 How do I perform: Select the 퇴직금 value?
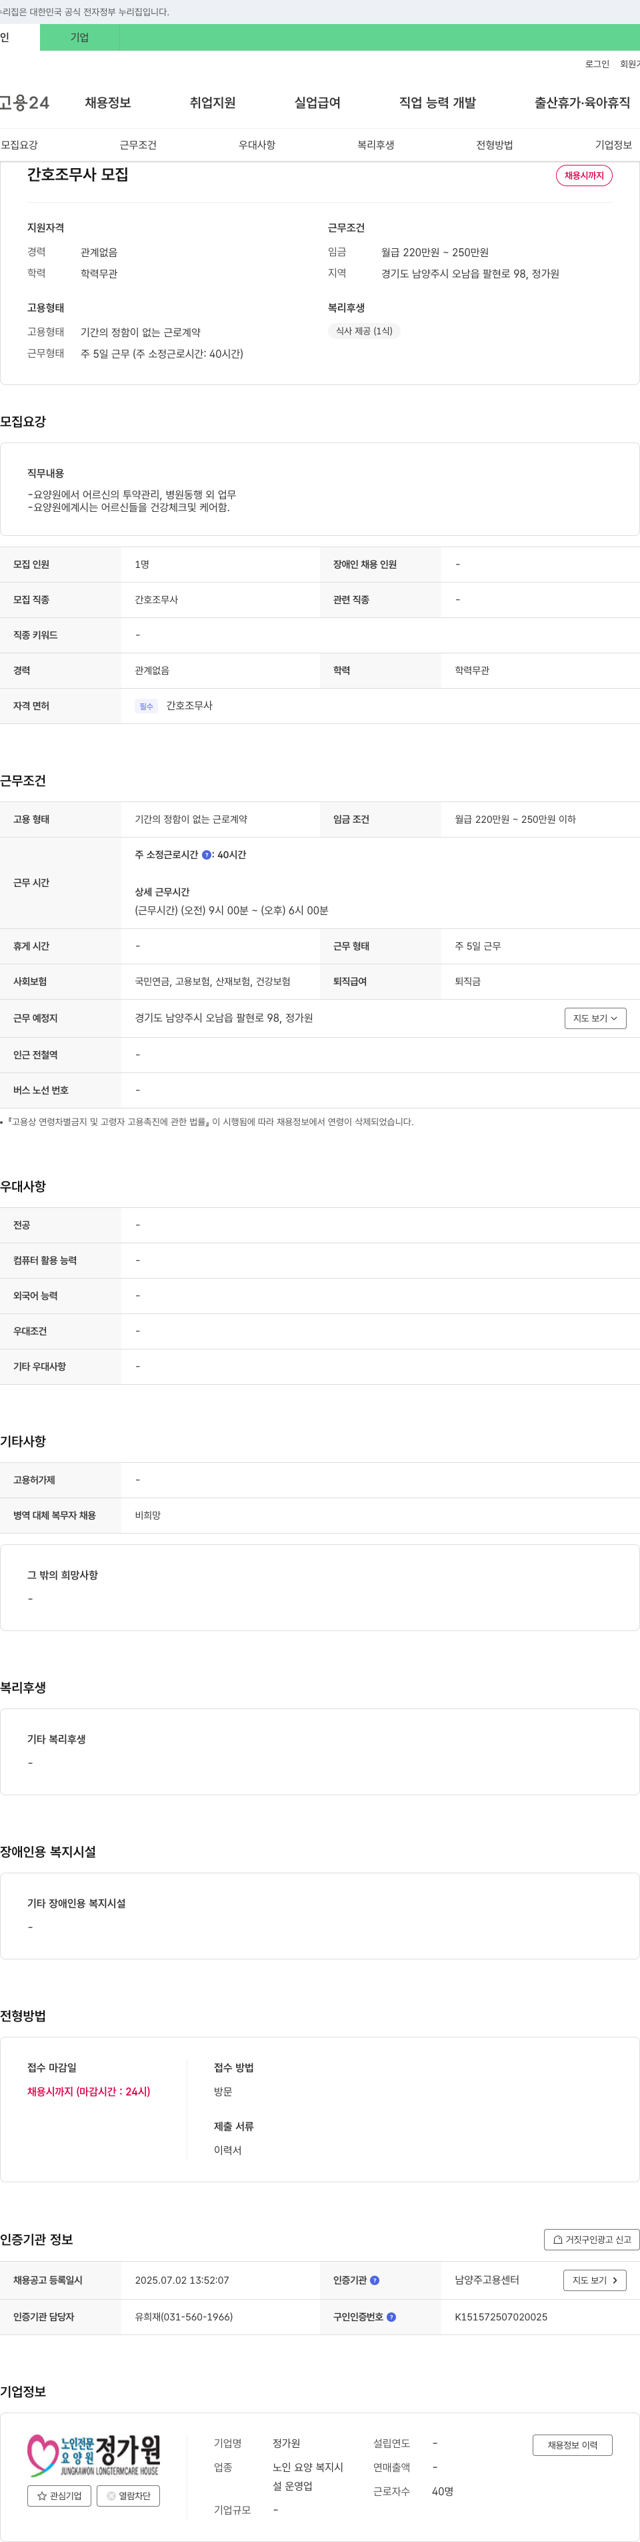467,982
